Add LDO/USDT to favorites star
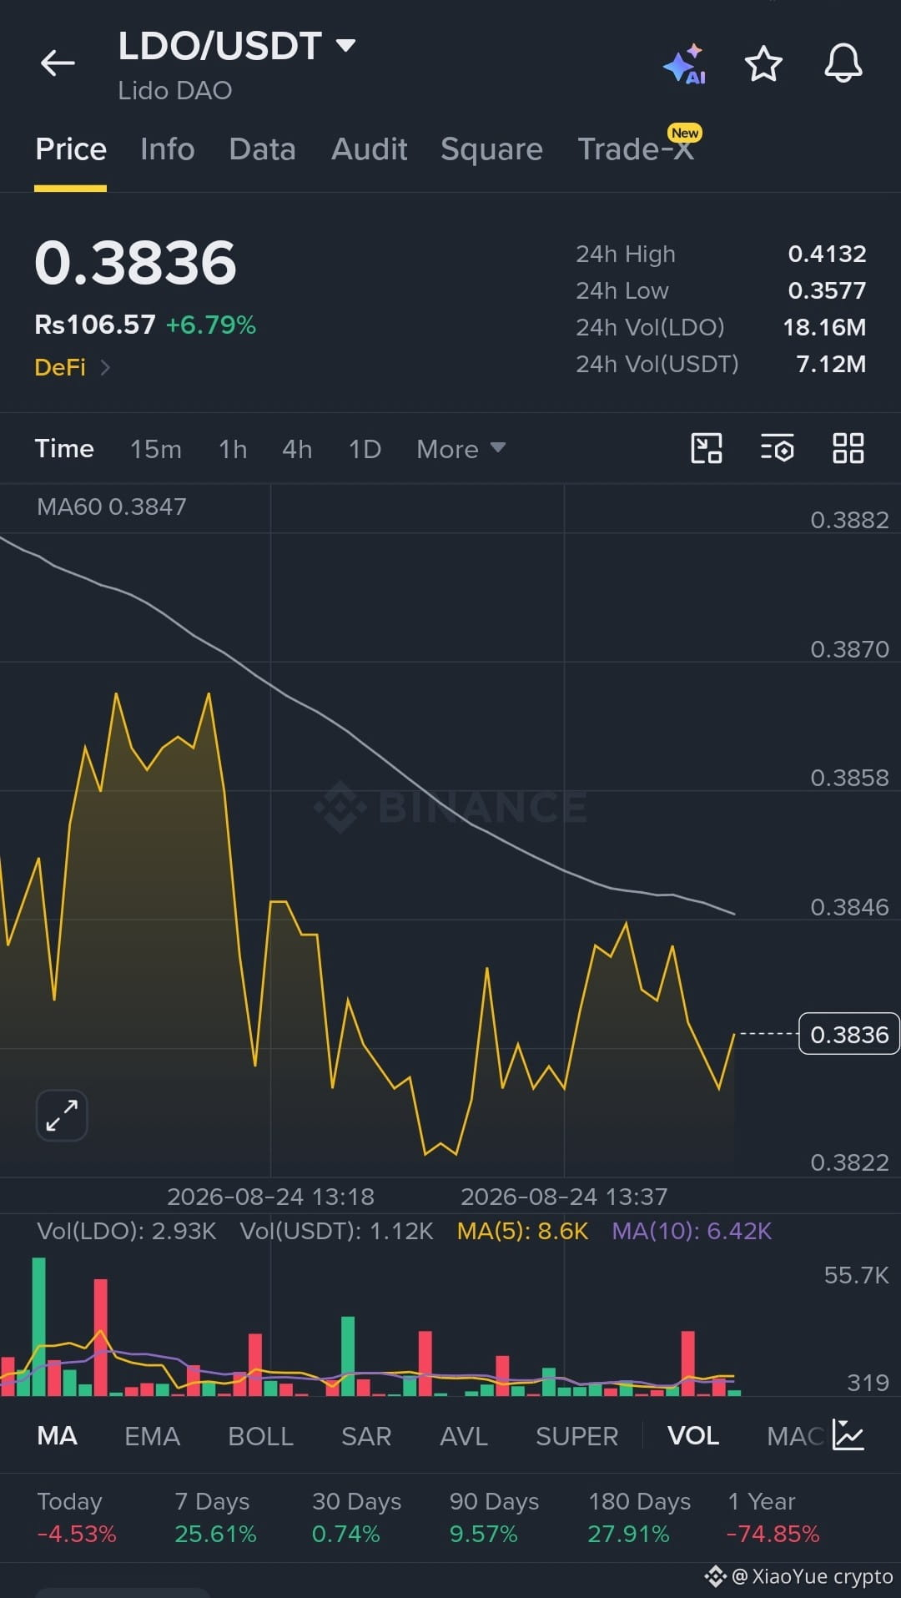The image size is (901, 1598). click(x=763, y=63)
